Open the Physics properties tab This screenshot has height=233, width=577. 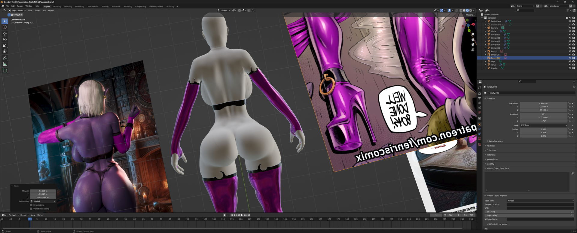pos(479,129)
